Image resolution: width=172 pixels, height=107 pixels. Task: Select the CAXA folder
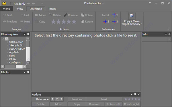coord(12,59)
